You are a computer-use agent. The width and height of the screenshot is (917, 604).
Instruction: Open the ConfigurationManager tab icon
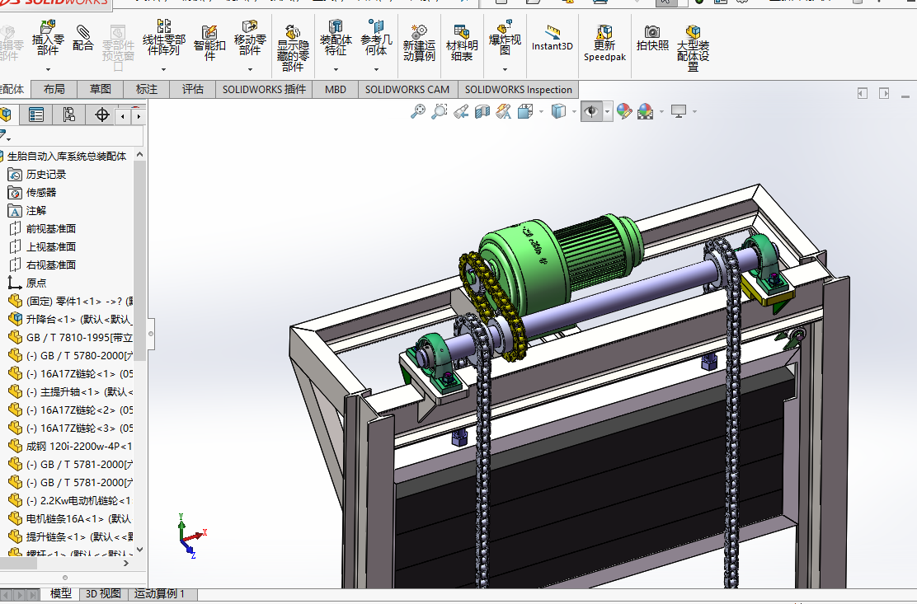(x=69, y=115)
